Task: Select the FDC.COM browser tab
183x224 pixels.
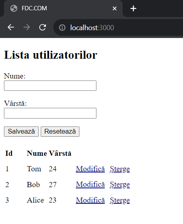Action: (63, 8)
